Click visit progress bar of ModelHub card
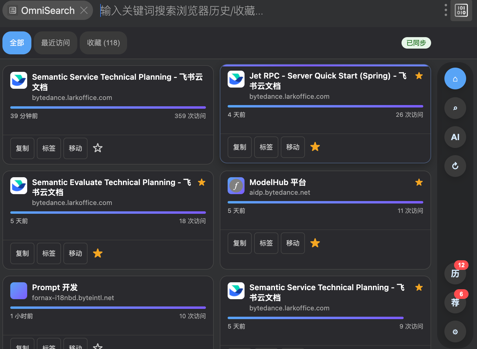This screenshot has width=477, height=349. click(x=325, y=202)
